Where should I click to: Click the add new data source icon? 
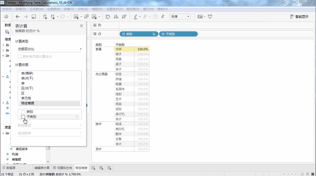[45, 17]
